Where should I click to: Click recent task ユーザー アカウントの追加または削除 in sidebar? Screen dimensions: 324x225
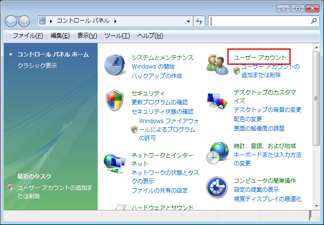coord(55,192)
